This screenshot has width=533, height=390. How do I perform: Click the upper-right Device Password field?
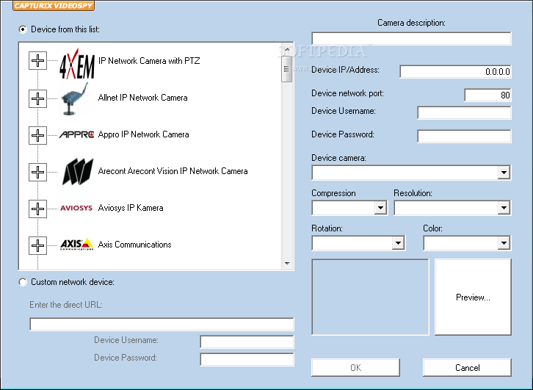click(464, 137)
